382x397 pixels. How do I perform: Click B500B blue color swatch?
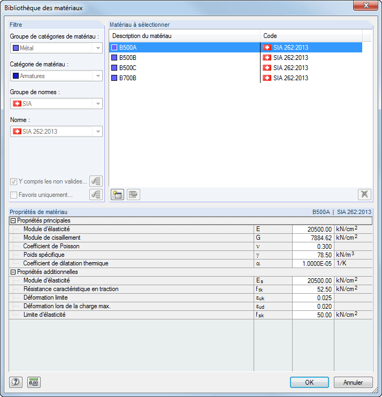point(114,58)
